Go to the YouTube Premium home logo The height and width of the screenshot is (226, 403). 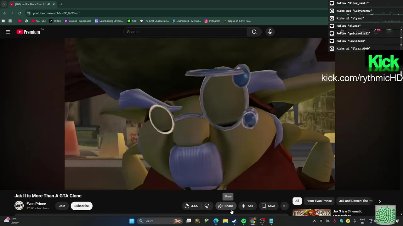29,32
